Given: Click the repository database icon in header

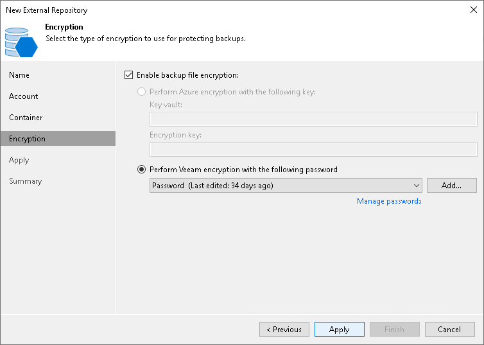Looking at the screenshot, I should tap(21, 42).
